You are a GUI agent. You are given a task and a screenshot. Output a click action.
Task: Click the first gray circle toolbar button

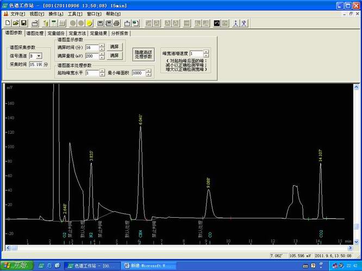pos(73,23)
